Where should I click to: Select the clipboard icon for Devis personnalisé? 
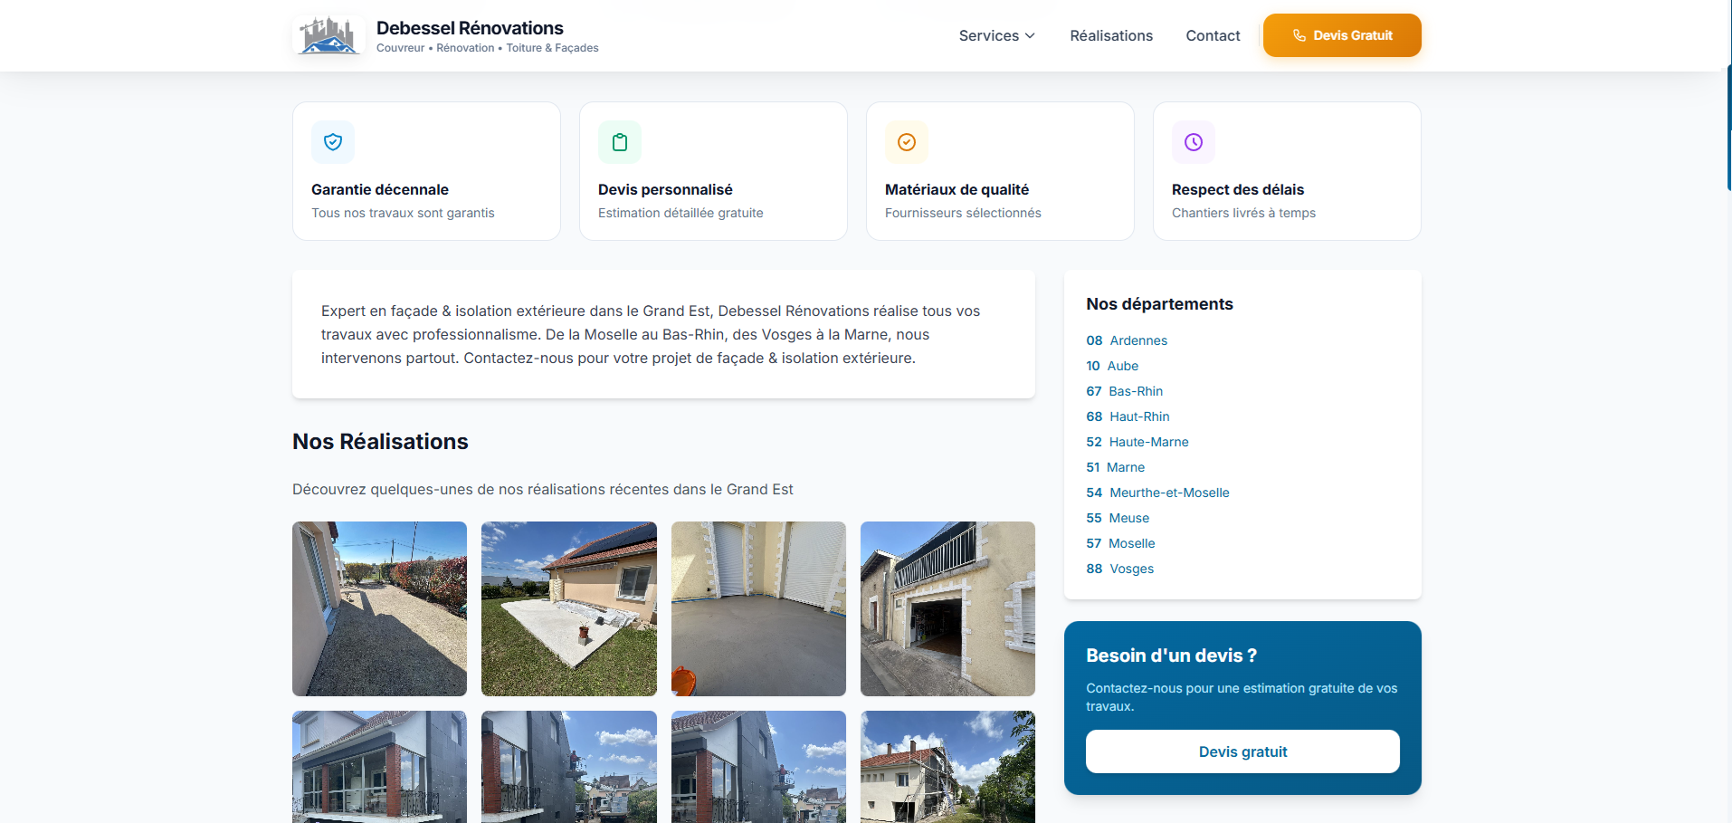pos(620,141)
